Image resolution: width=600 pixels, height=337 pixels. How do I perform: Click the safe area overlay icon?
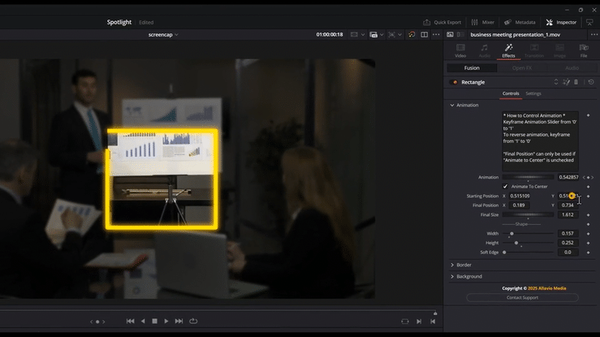point(354,34)
